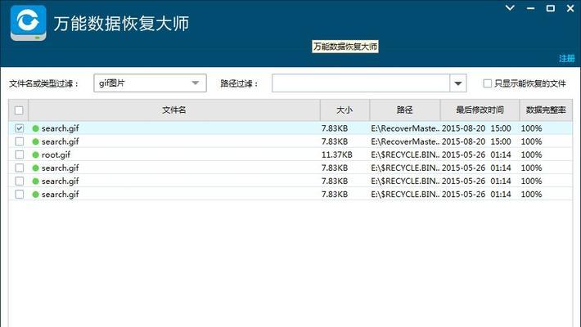
Task: Tick the select-all checkbox in the table header
Action: 19,110
